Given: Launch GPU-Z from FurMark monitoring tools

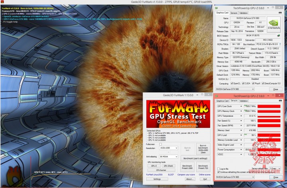Looking at the screenshot, I should click(x=154, y=166).
